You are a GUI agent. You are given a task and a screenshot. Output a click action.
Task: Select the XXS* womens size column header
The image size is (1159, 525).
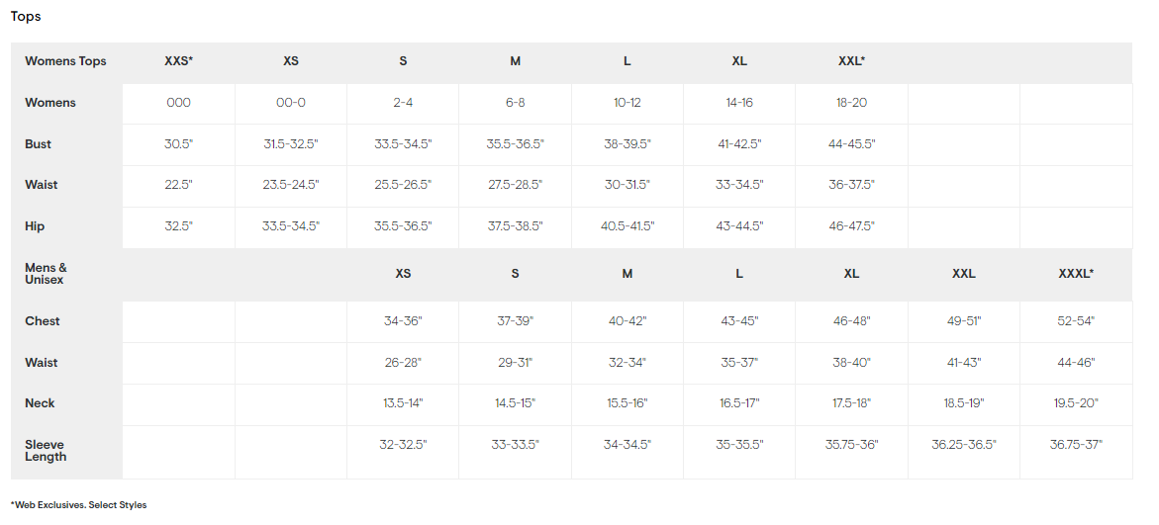[x=179, y=61]
